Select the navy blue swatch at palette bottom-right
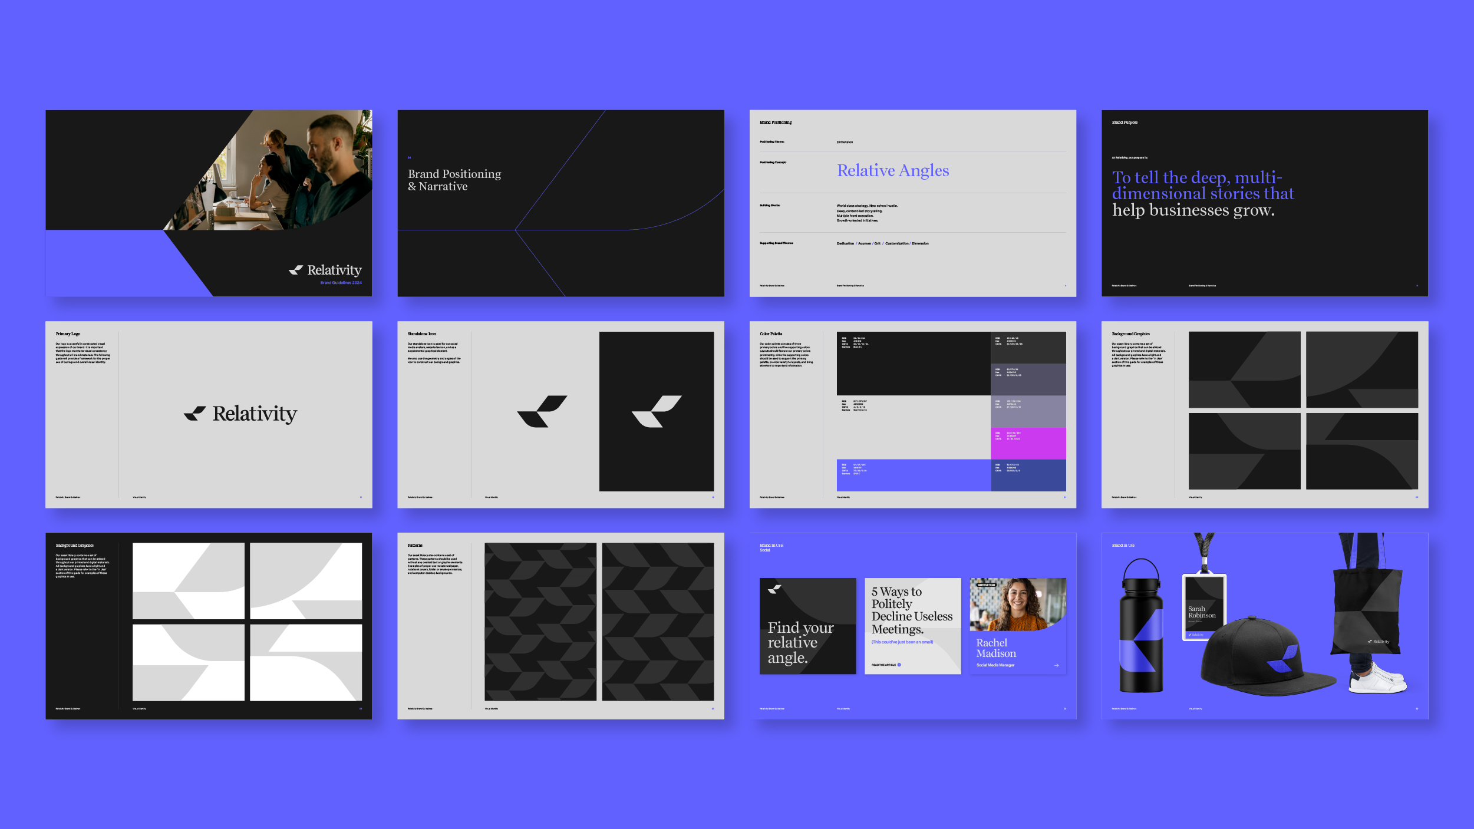The image size is (1474, 829). [x=1028, y=475]
